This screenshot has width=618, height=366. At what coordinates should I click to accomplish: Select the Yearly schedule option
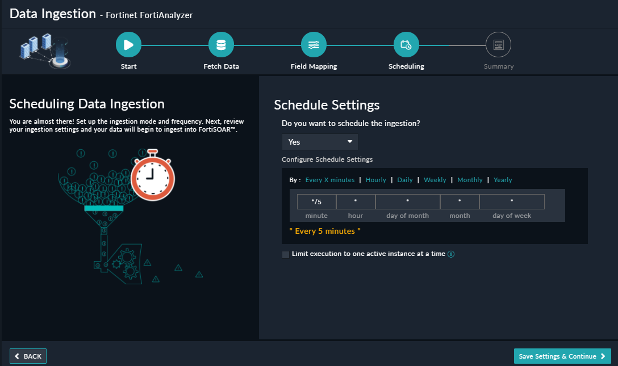pyautogui.click(x=503, y=180)
